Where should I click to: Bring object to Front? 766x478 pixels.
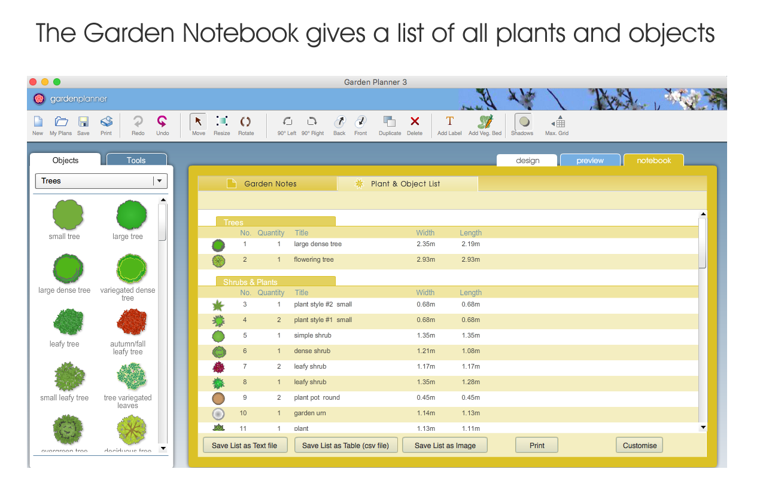tap(360, 122)
